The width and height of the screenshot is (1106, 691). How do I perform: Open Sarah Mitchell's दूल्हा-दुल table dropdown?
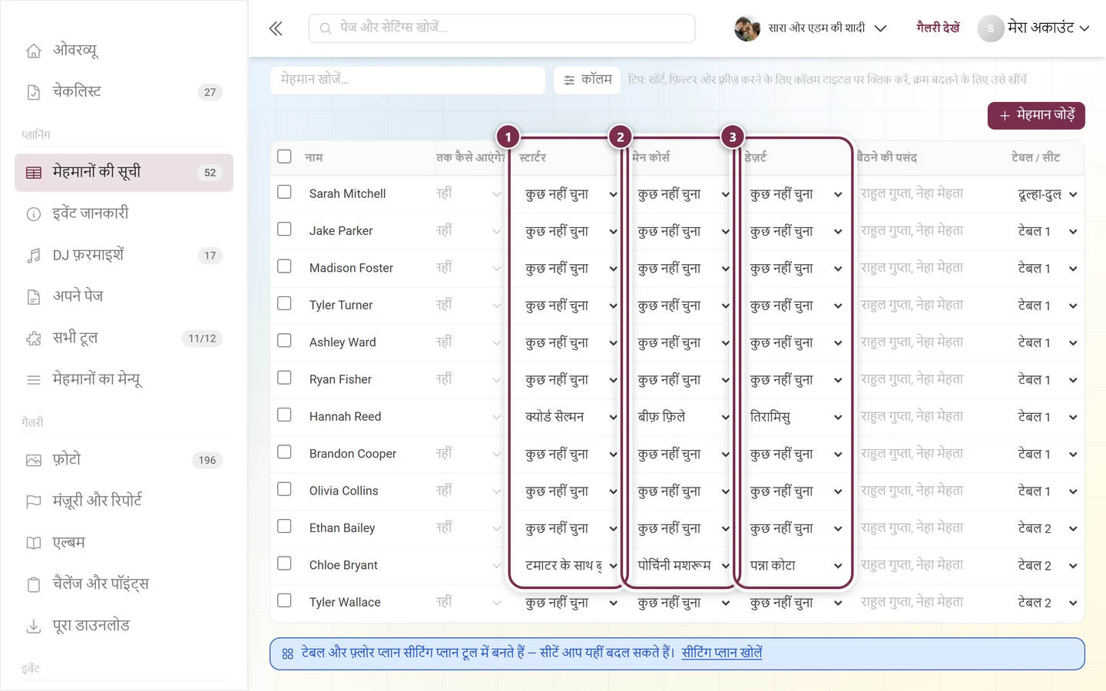(x=1047, y=194)
